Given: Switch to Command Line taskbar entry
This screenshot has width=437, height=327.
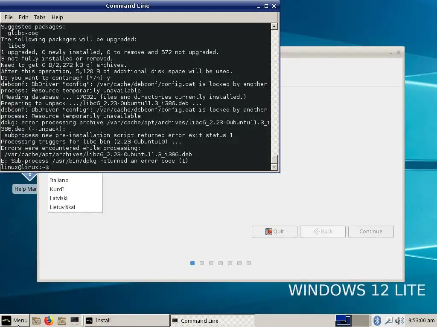Looking at the screenshot, I should 212,320.
